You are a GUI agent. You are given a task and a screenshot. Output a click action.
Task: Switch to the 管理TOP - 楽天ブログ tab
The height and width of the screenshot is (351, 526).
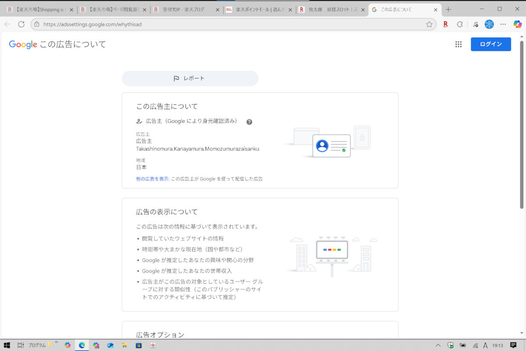coord(183,9)
